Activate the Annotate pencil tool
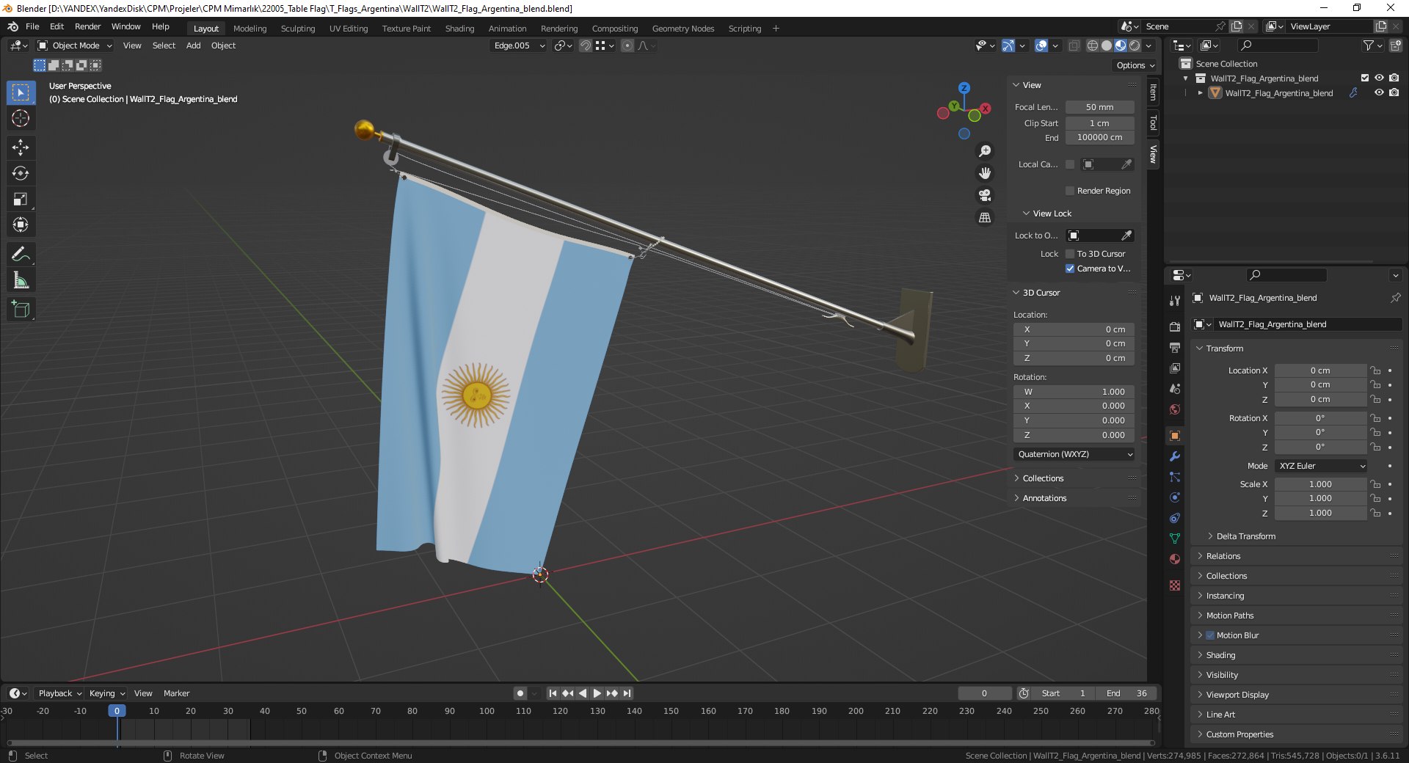This screenshot has height=763, width=1409. (21, 255)
